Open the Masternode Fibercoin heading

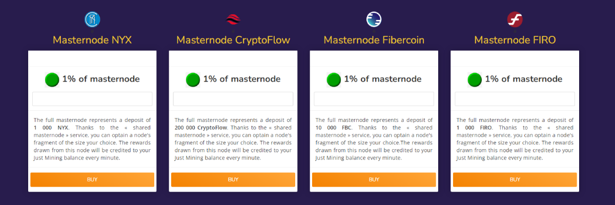point(374,40)
